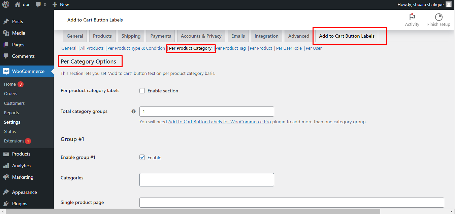The image size is (455, 214).
Task: Click the Extensions notification badge 1
Action: 28,141
